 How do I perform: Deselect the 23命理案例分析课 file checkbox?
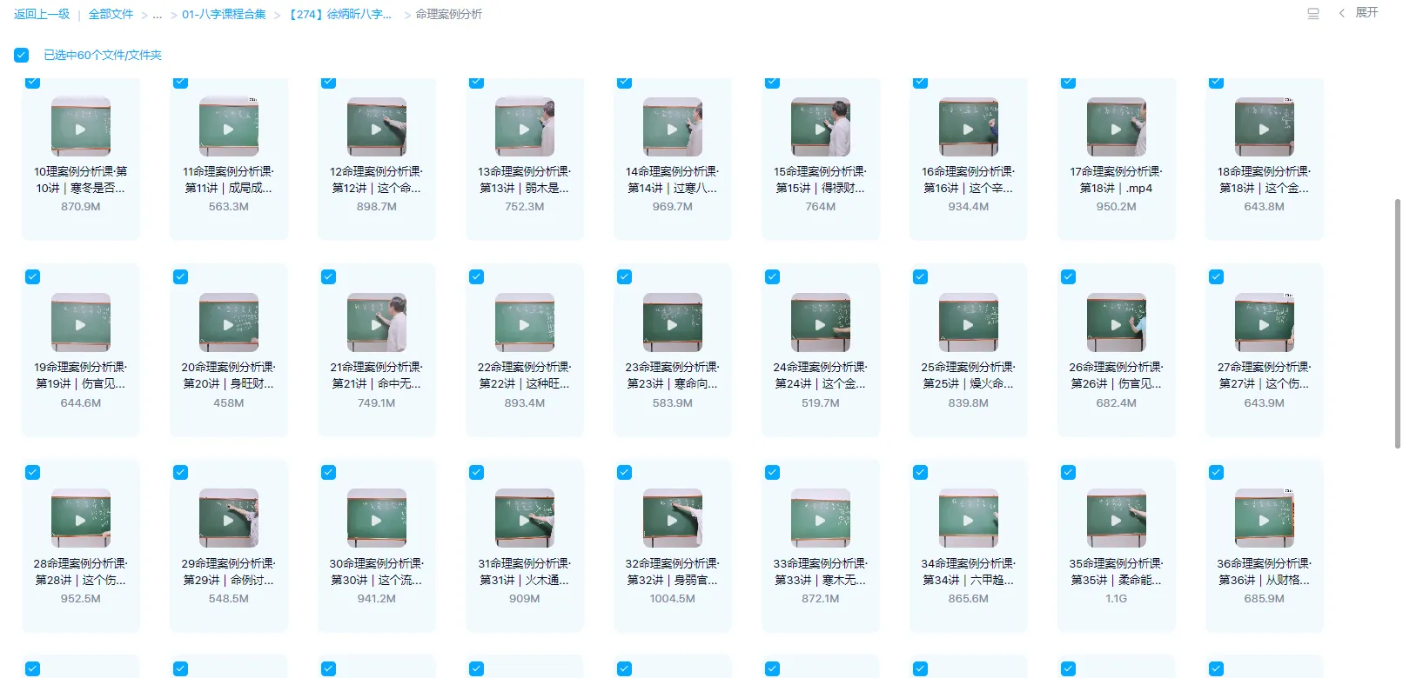tap(624, 276)
